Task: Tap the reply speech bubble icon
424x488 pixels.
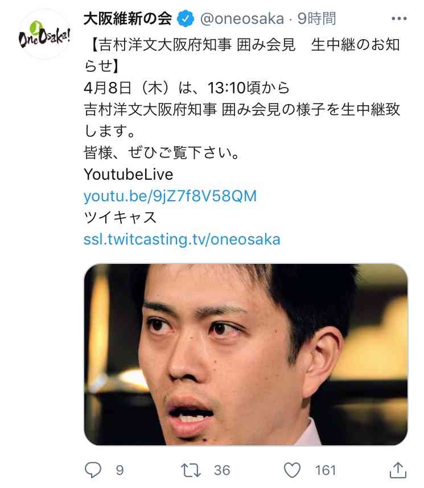Action: click(93, 470)
